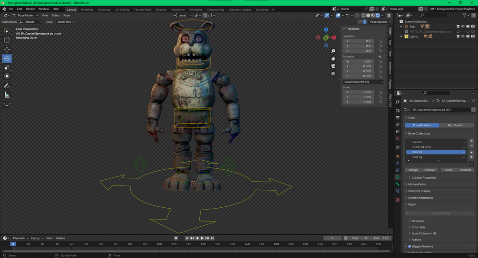The image size is (478, 258).
Task: Toggle the X-axis mirror pose button
Action: click(365, 22)
